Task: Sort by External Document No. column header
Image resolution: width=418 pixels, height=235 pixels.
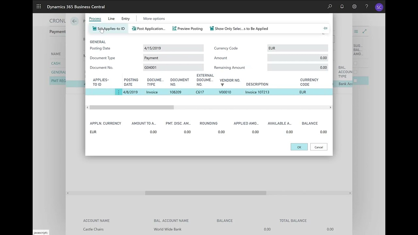Action: coord(205,80)
